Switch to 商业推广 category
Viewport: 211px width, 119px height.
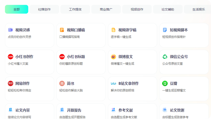[106, 9]
